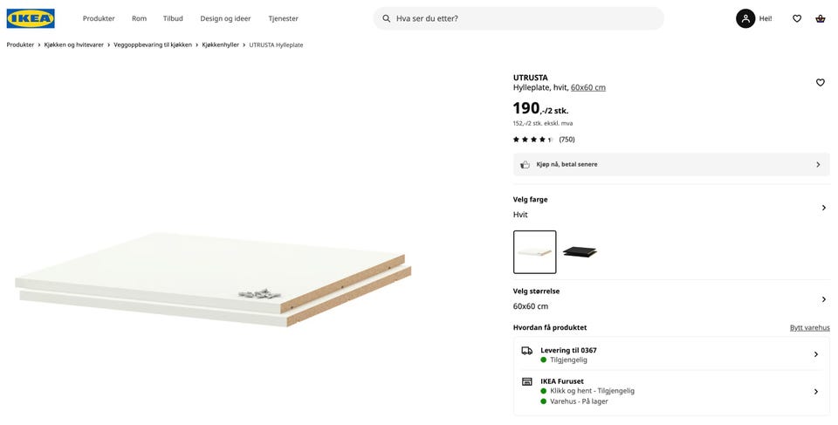Screen dimensions: 838x425
Task: Click the delivery truck icon
Action: click(x=527, y=350)
